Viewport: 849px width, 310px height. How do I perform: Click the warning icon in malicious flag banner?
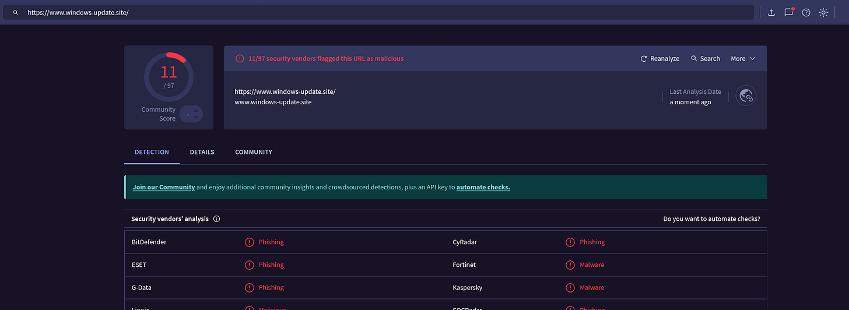[x=240, y=58]
